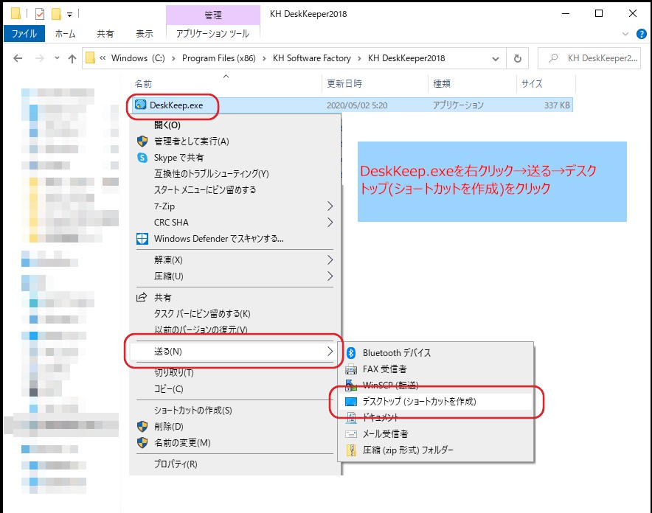Click Windows (C:) in the breadcrumb
Screen dimensions: 652x513
click(x=138, y=58)
